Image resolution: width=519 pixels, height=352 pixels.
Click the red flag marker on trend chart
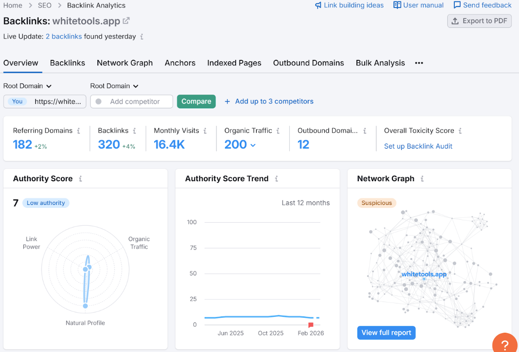click(x=311, y=325)
